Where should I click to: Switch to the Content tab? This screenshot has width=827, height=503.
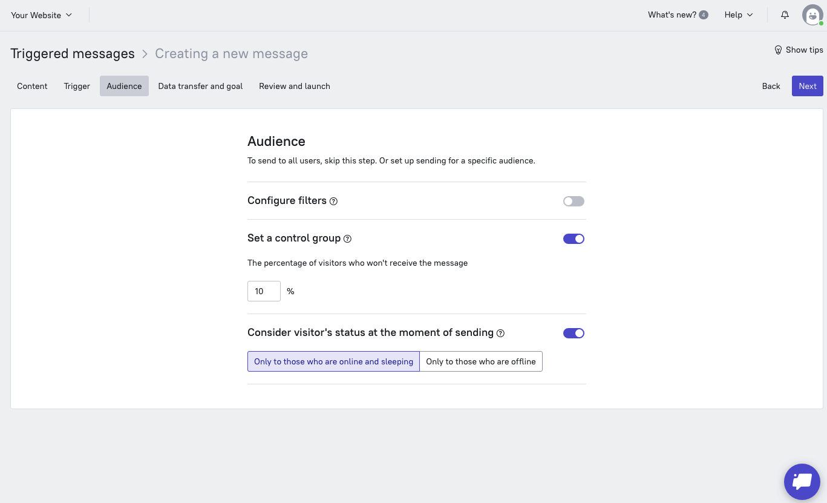point(32,86)
